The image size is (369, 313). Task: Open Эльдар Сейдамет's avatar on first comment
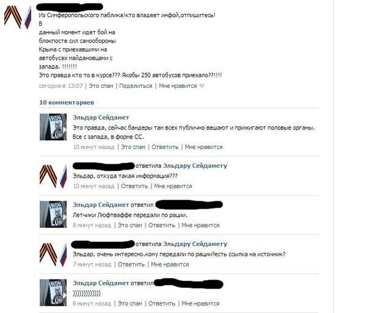click(x=53, y=127)
